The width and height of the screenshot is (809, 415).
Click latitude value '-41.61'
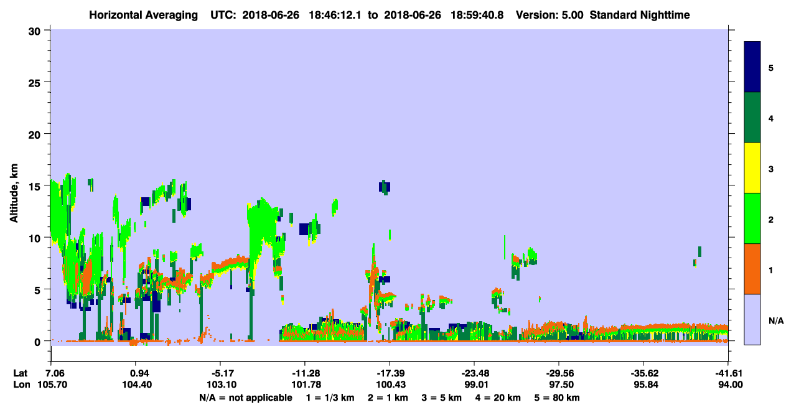point(728,373)
